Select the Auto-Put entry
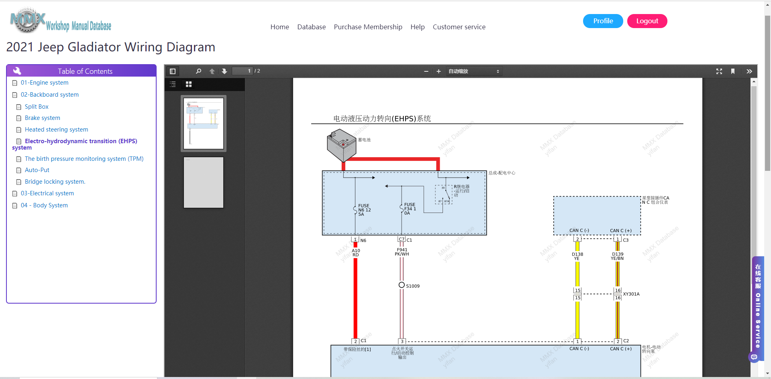771x379 pixels. (x=37, y=170)
